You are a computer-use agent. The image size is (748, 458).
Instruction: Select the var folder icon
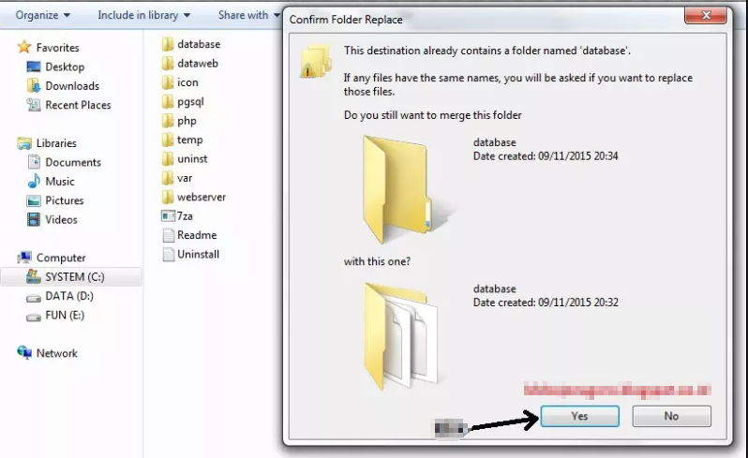[168, 178]
